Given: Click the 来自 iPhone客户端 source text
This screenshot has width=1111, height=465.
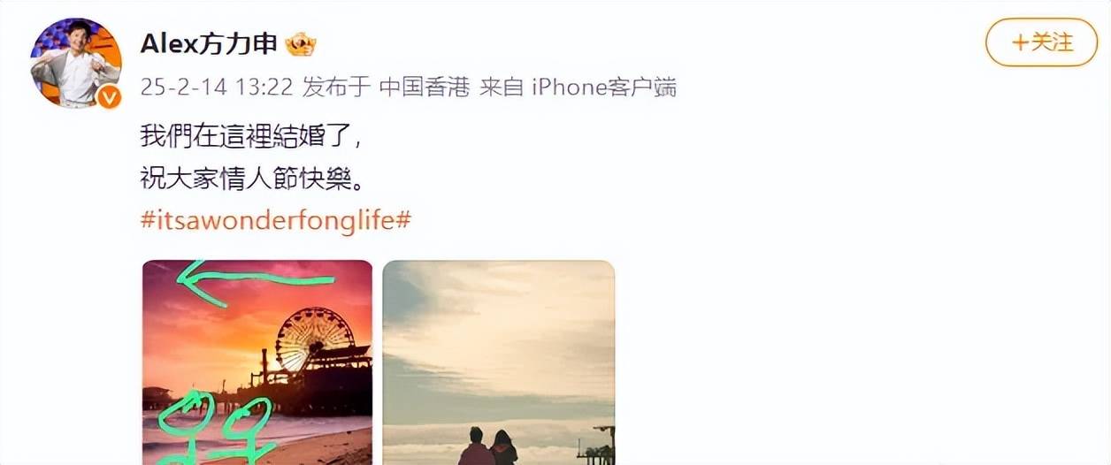Looking at the screenshot, I should (x=578, y=88).
